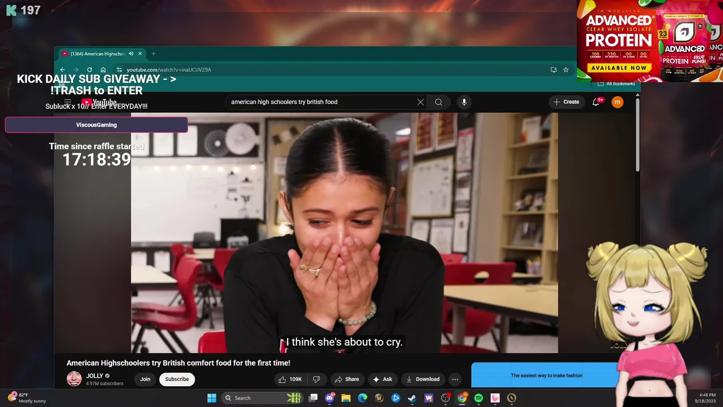Image resolution: width=723 pixels, height=407 pixels.
Task: Open the install/cast icon in address bar
Action: [x=554, y=70]
